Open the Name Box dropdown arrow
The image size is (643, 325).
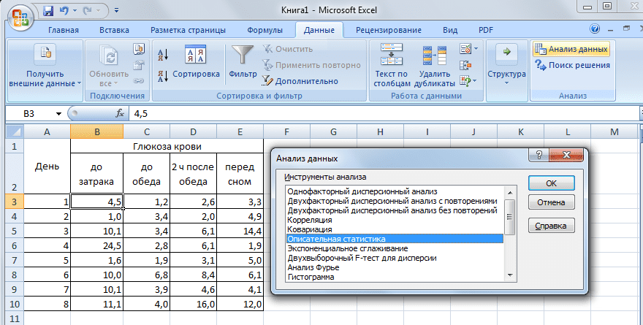coord(59,114)
